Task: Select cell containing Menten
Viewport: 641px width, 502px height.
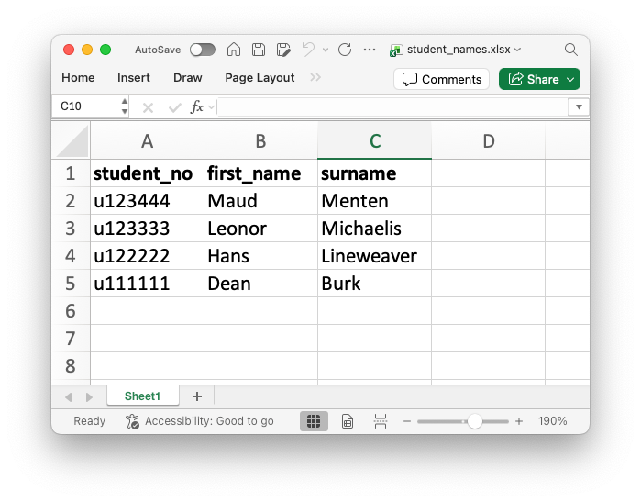Action: click(374, 201)
